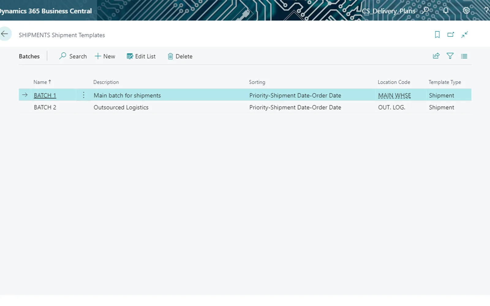Screen dimensions: 490x306
Task: Open the Sorting column header menu
Action: pos(257,82)
